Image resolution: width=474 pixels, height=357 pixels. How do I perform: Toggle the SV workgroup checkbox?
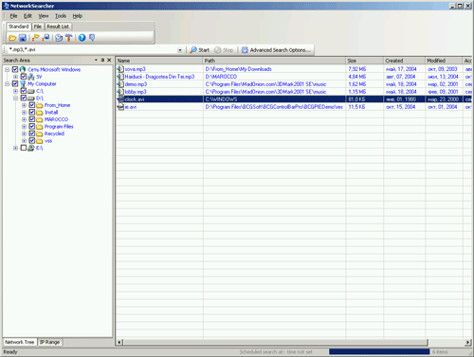tap(24, 77)
